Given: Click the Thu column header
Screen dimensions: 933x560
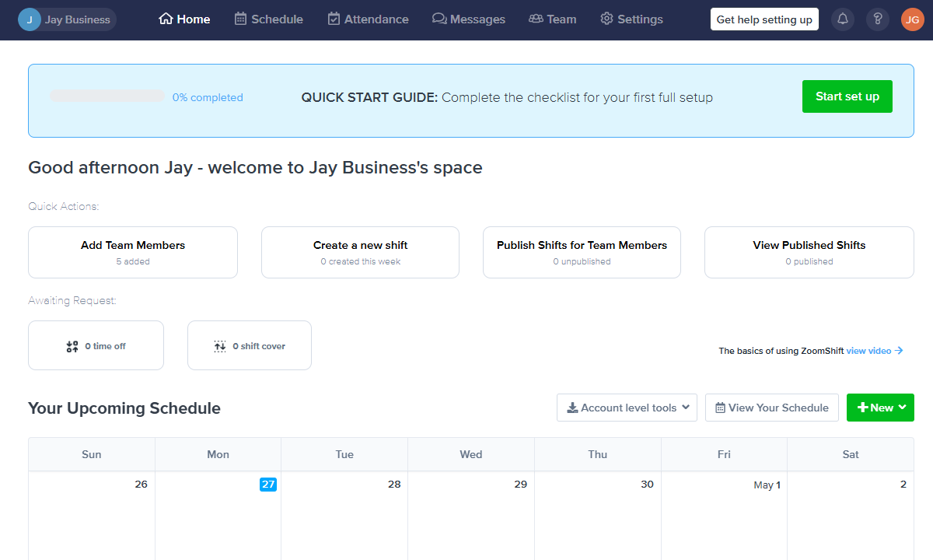Looking at the screenshot, I should 598,454.
